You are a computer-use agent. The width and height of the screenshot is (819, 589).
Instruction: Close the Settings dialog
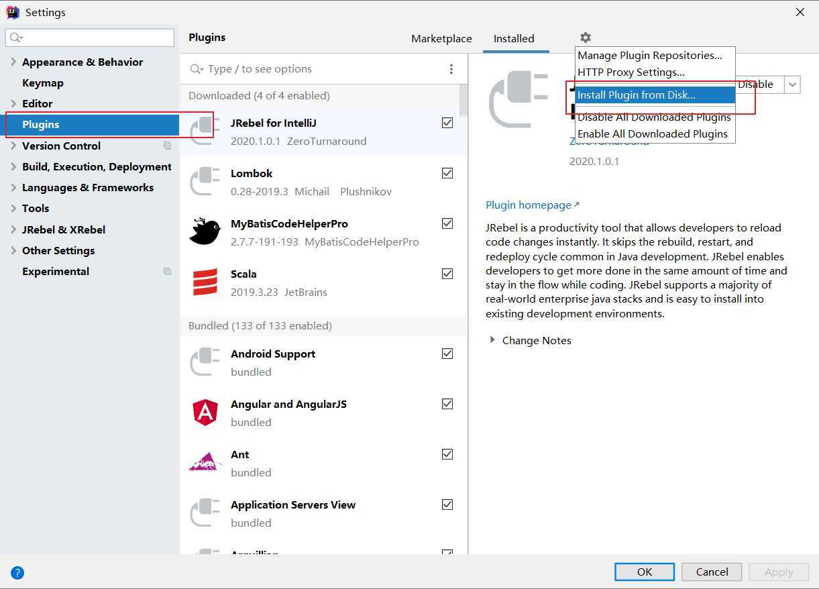(800, 12)
